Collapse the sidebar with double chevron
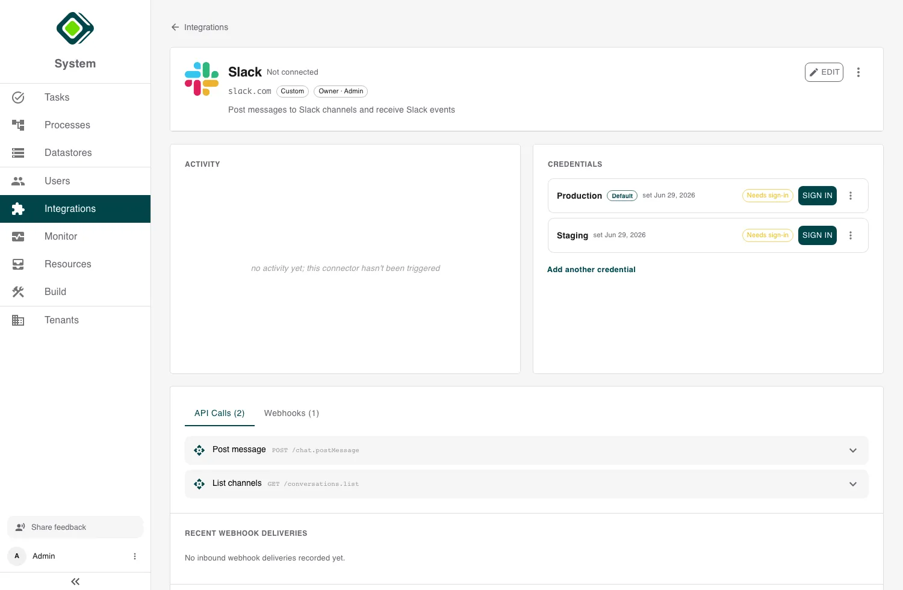The height and width of the screenshot is (590, 903). [x=75, y=582]
